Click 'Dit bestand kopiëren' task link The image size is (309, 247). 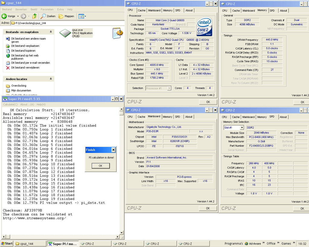(23, 51)
